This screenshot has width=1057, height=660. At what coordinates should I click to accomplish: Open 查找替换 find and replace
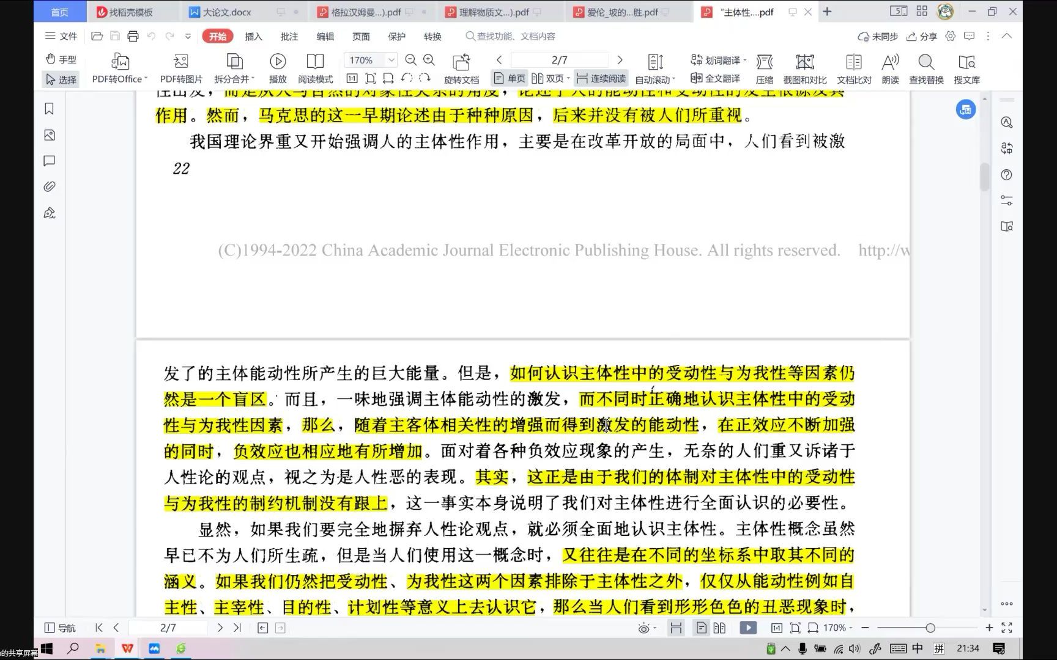[x=926, y=68]
